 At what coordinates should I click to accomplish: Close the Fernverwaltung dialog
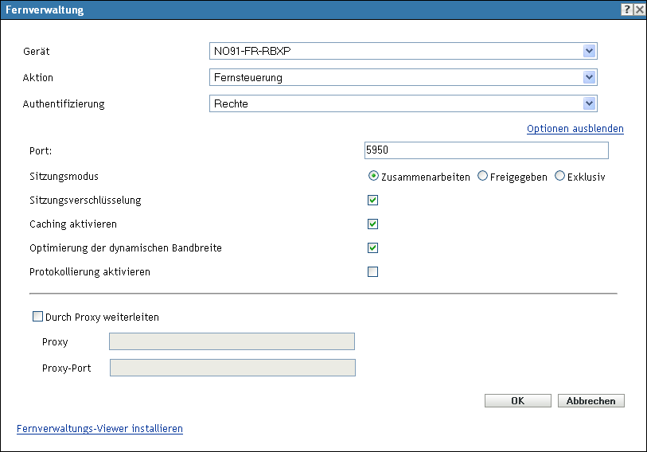[639, 9]
